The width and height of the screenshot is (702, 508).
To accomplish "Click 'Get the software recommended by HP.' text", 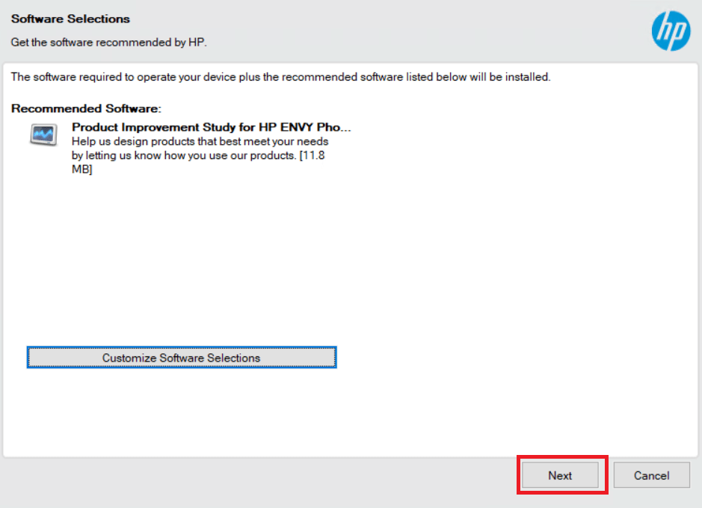I will [x=109, y=43].
